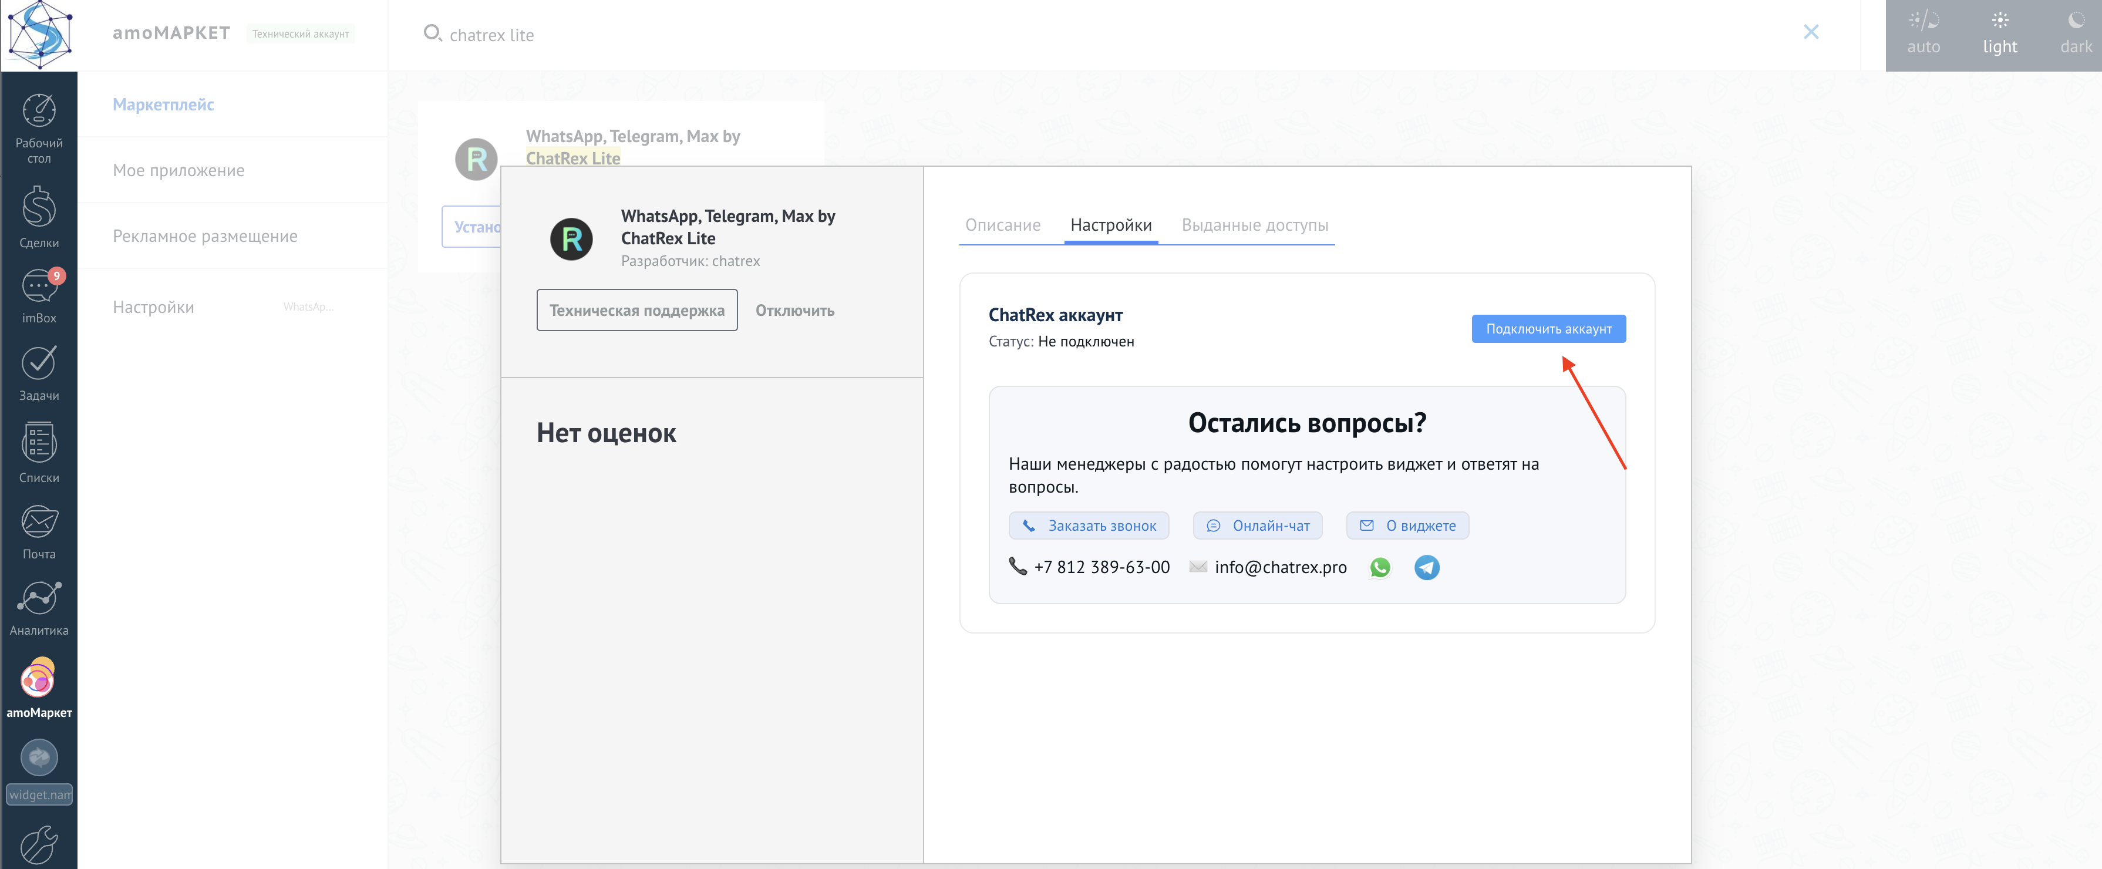This screenshot has height=869, width=2102.
Task: Click the wrench icon at sidebar bottom
Action: (38, 844)
